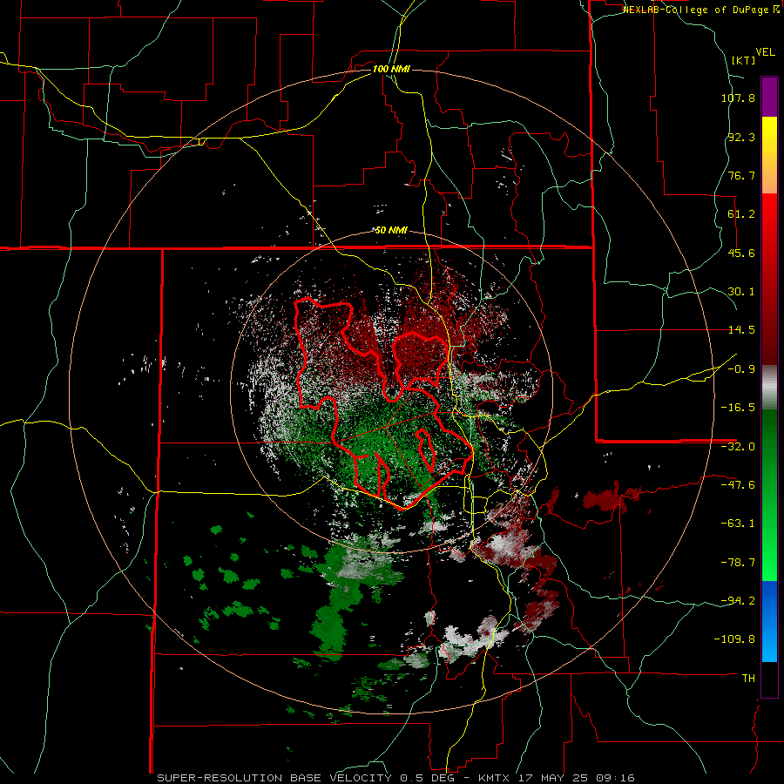Click the -94.2 legend value
The height and width of the screenshot is (784, 784).
click(738, 600)
